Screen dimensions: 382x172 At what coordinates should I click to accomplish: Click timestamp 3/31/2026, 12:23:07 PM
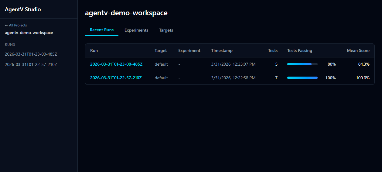[x=233, y=64]
